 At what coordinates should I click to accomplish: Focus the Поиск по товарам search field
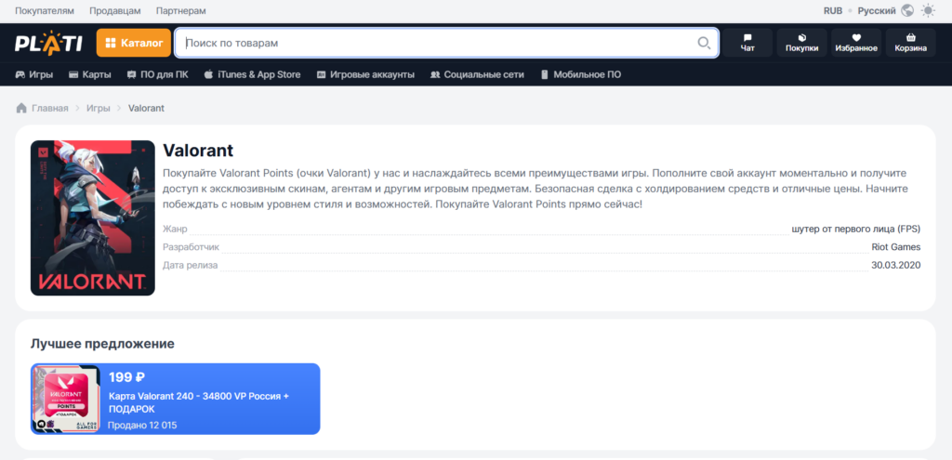[x=447, y=43]
